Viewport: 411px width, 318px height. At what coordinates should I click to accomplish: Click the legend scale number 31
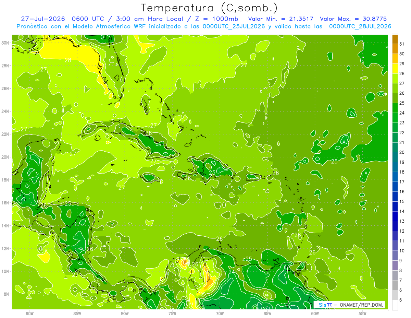pyautogui.click(x=402, y=44)
